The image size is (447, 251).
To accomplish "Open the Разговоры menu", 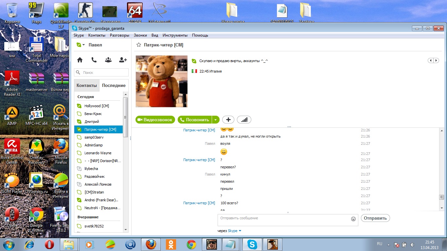I will (119, 35).
